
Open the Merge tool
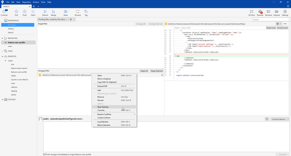(53, 13)
